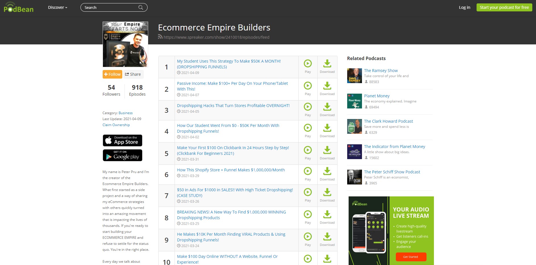Open The Peter Schiff Show Podcast
The image size is (536, 265).
pos(392,172)
